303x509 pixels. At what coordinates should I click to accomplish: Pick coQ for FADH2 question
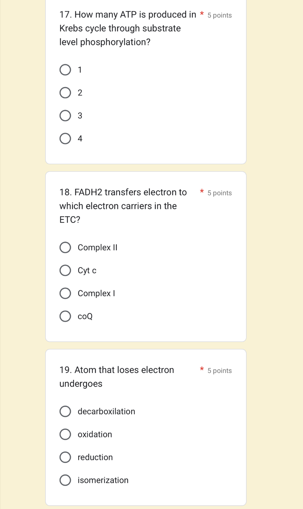(x=65, y=316)
